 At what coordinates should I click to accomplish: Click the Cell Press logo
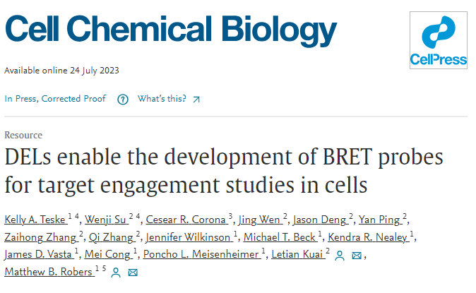coord(439,40)
